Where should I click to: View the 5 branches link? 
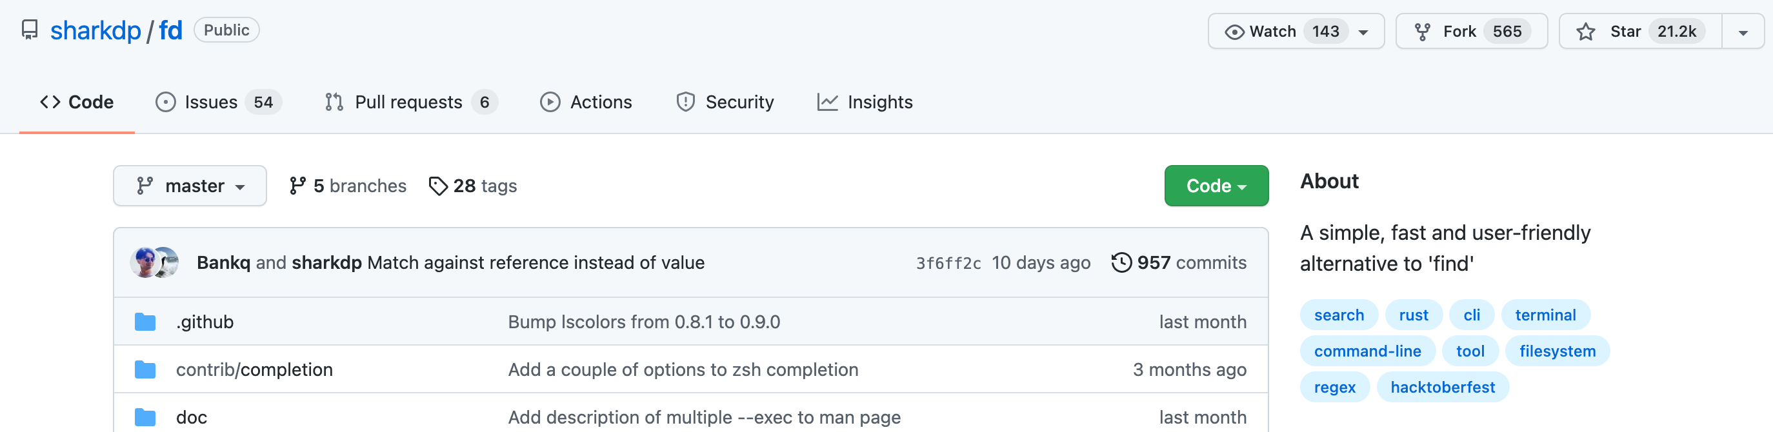(348, 186)
